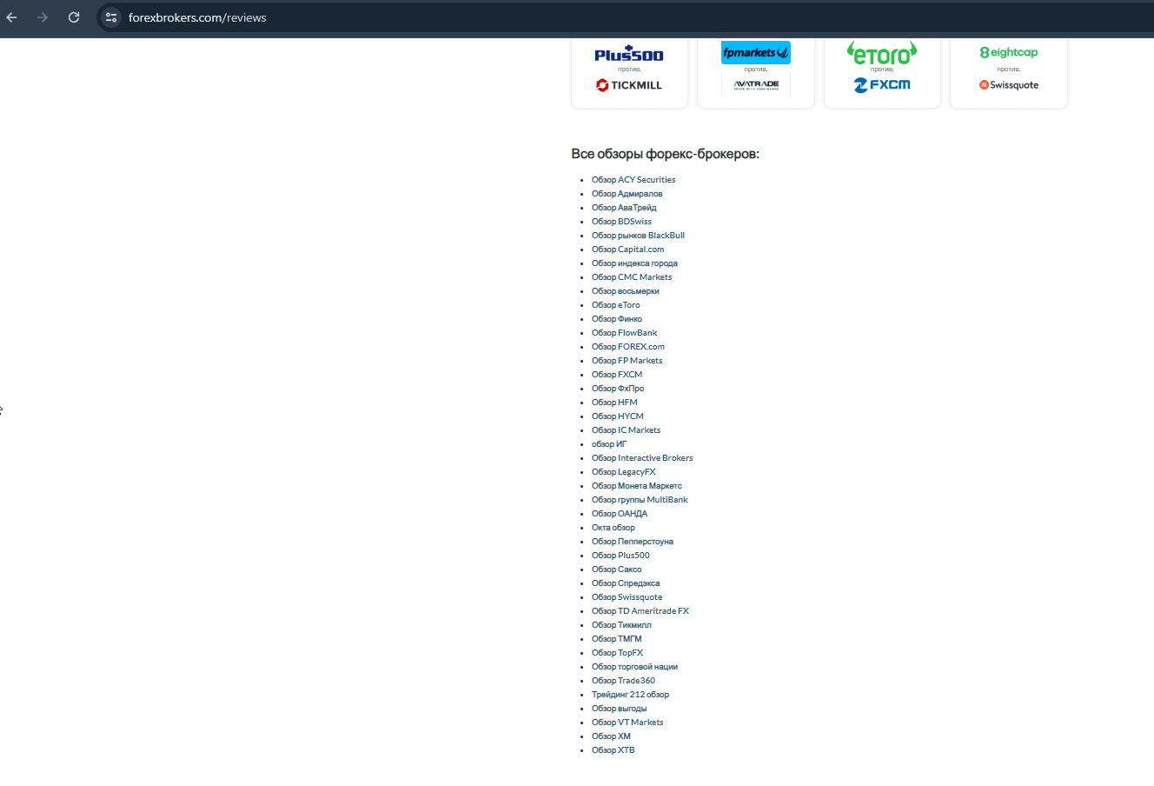Open the Обзор eToro link in list

click(615, 305)
